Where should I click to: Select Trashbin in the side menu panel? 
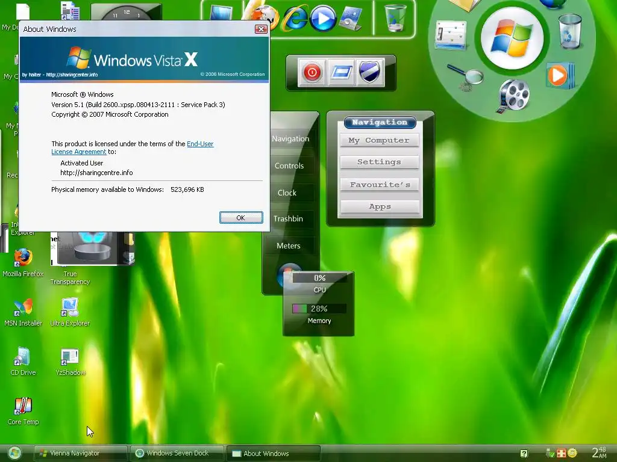289,219
